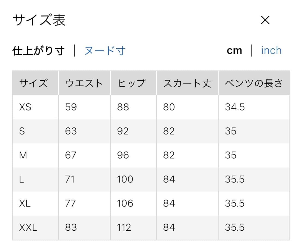Select the XXL size row label

click(x=28, y=228)
